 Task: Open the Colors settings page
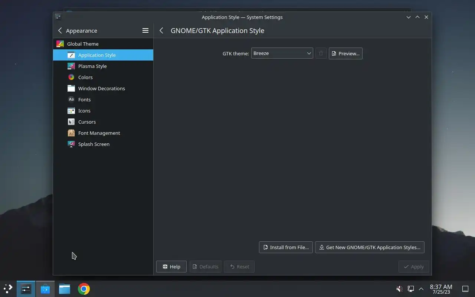[x=103, y=77]
